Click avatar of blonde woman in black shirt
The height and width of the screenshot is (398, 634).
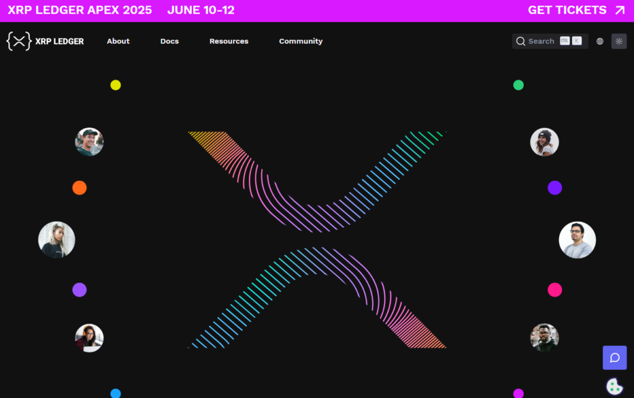(x=56, y=240)
